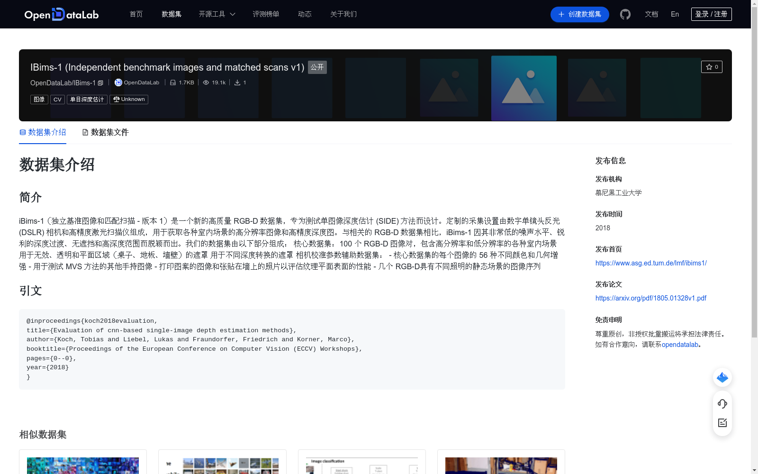The image size is (758, 474).
Task: Click the BibTeX citation code block
Action: pyautogui.click(x=292, y=349)
